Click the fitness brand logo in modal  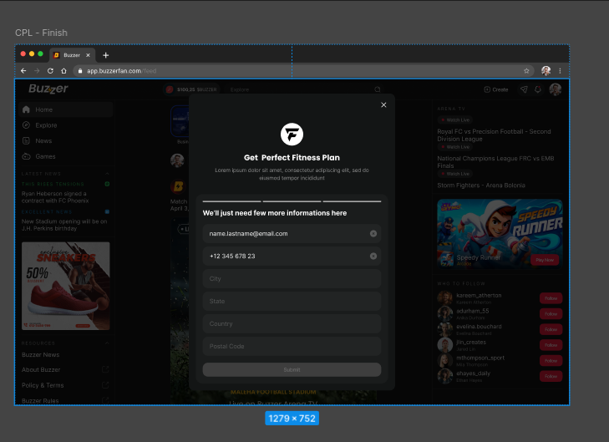point(292,135)
